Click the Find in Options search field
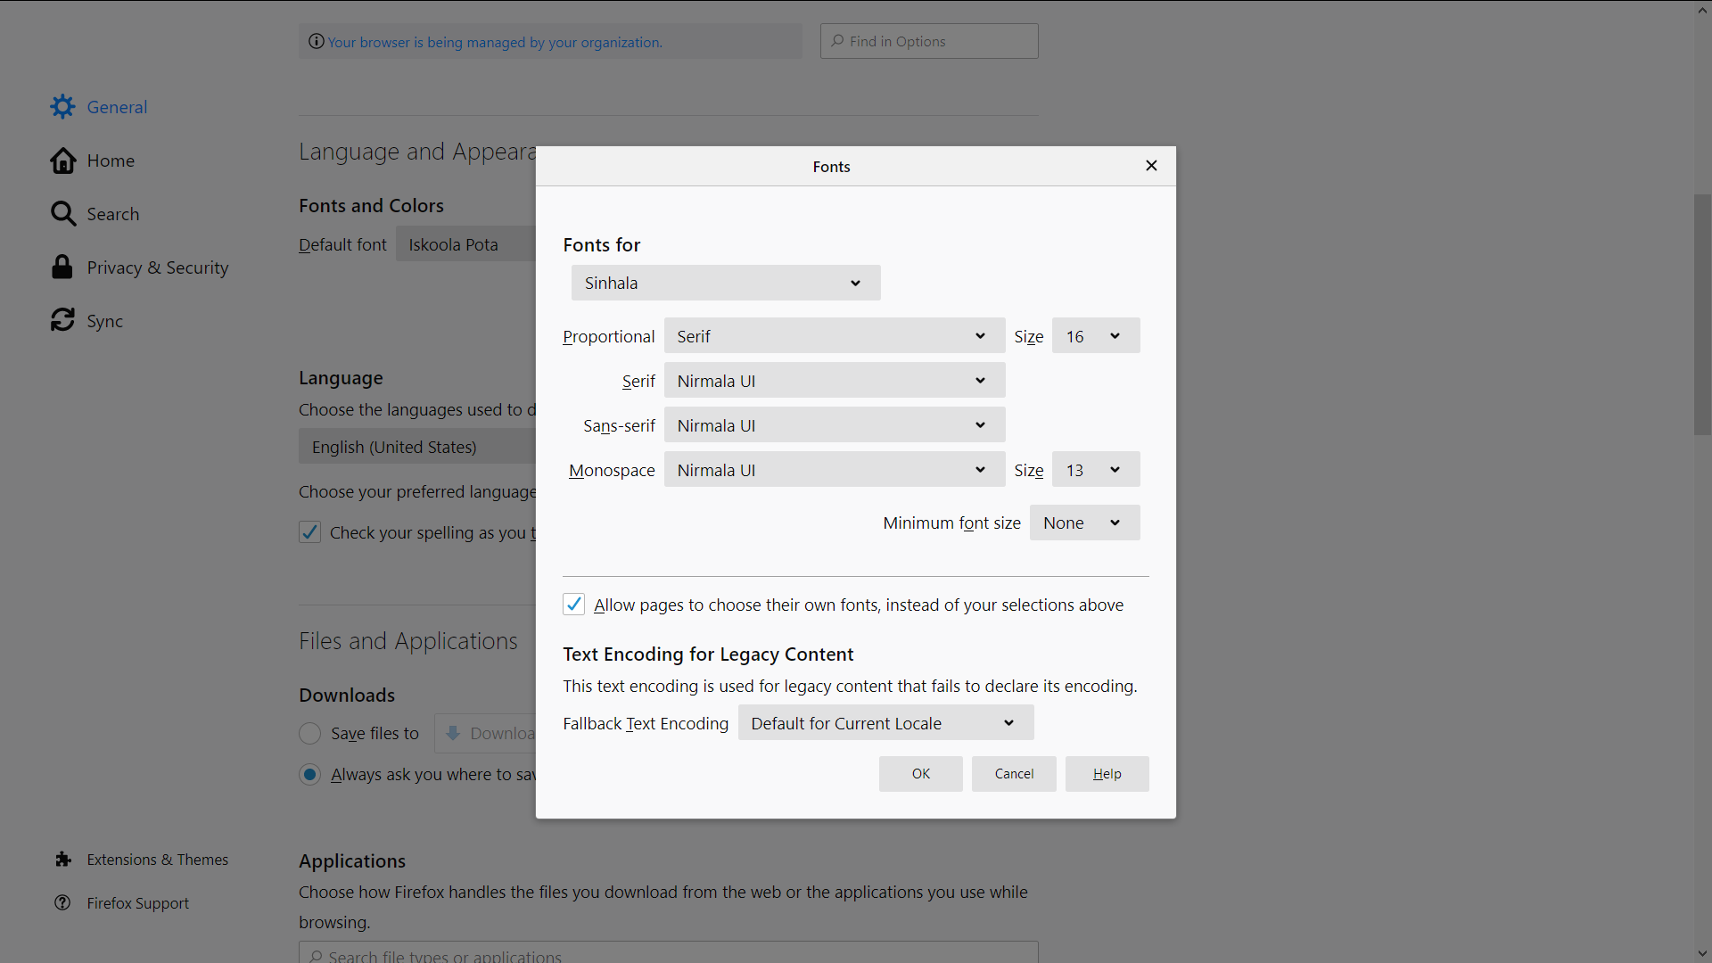Viewport: 1712px width, 963px height. 929,41
